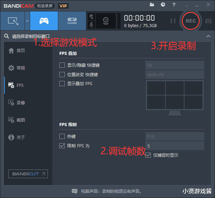Select top-right FPS overlay position on monitor

tap(193, 88)
